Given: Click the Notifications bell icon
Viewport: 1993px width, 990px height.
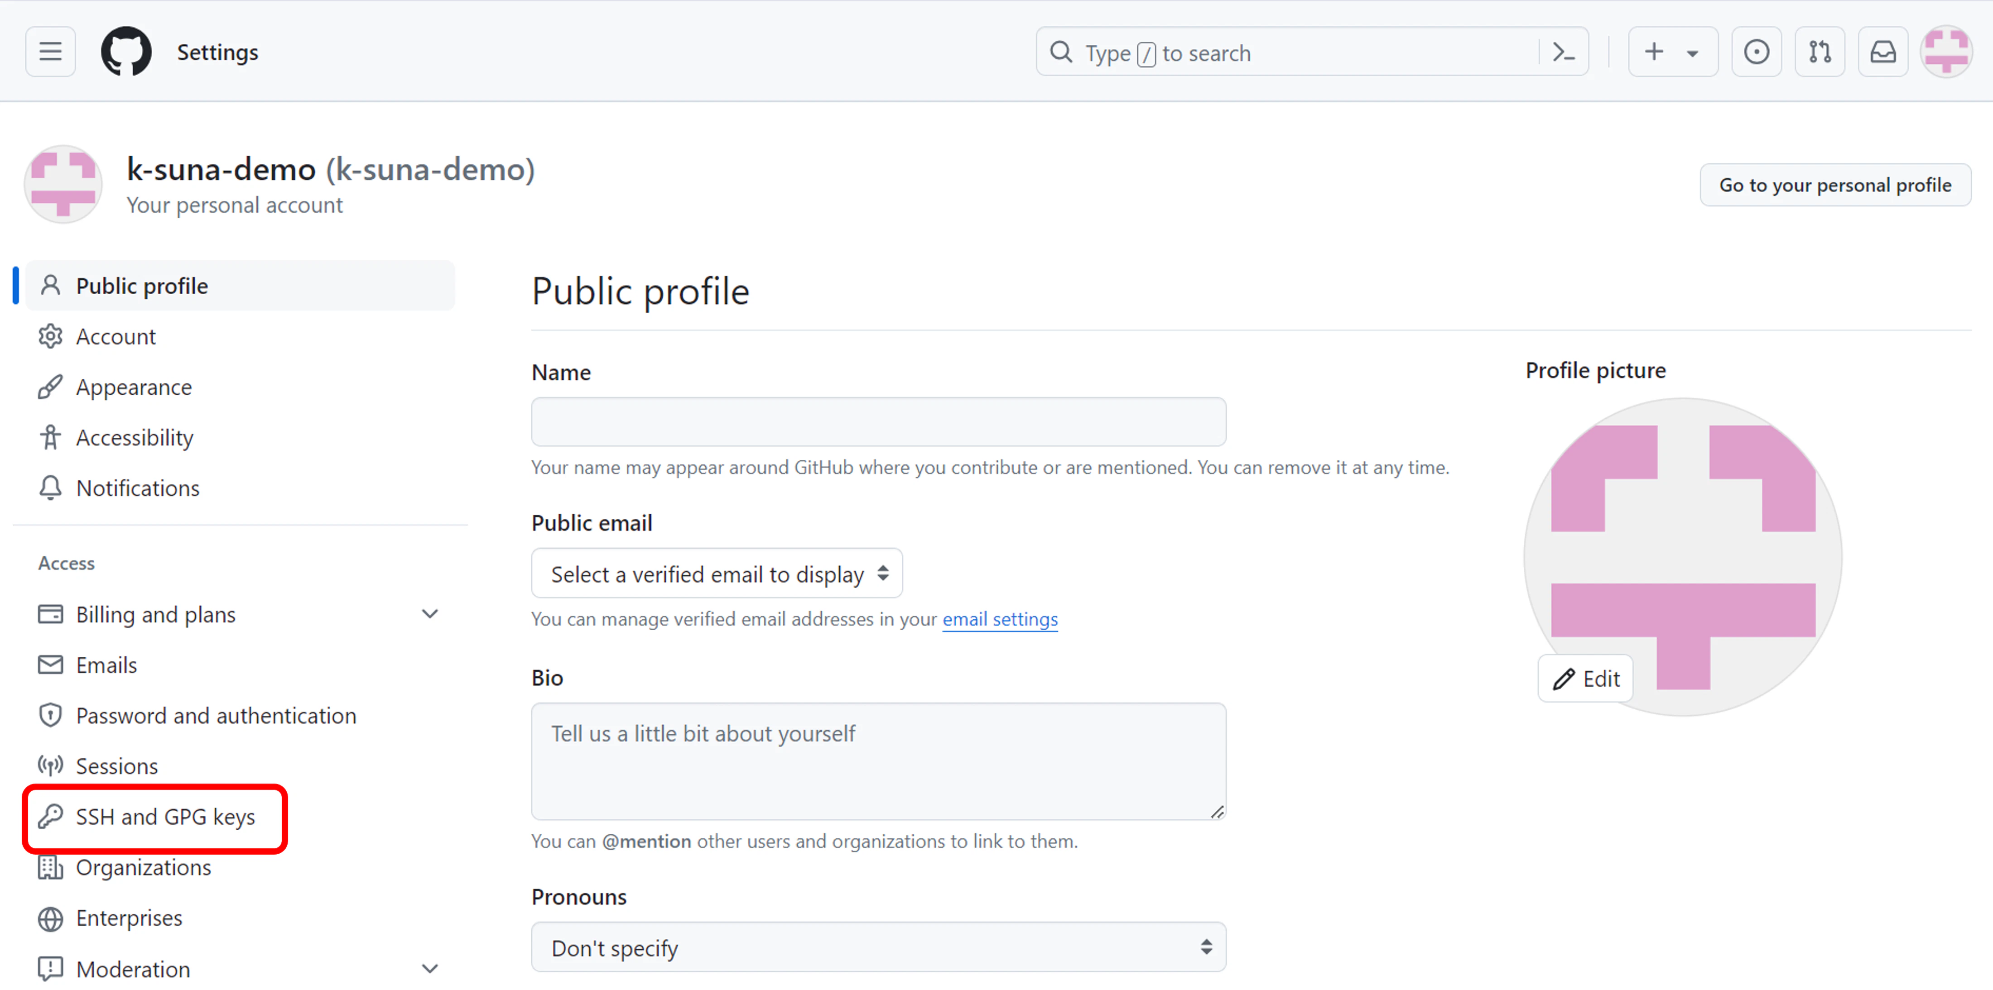Looking at the screenshot, I should pyautogui.click(x=50, y=487).
